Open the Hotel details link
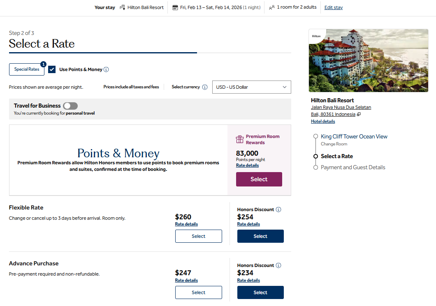This screenshot has width=436, height=306. (323, 121)
